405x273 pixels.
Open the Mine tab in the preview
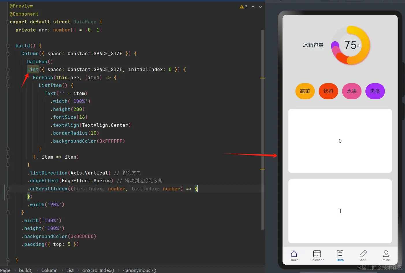click(386, 256)
